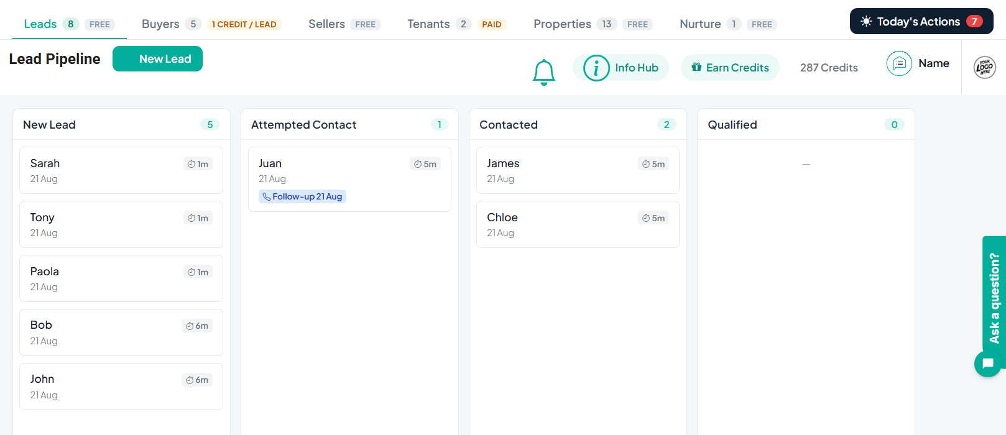This screenshot has width=1006, height=435.
Task: Click the timer icon on Chloe's card
Action: pos(646,218)
